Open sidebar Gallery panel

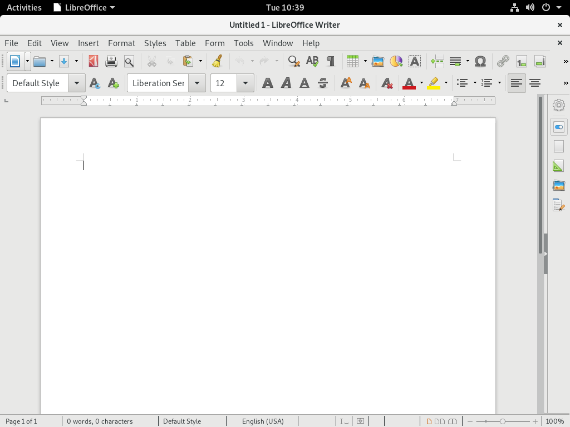pyautogui.click(x=559, y=186)
